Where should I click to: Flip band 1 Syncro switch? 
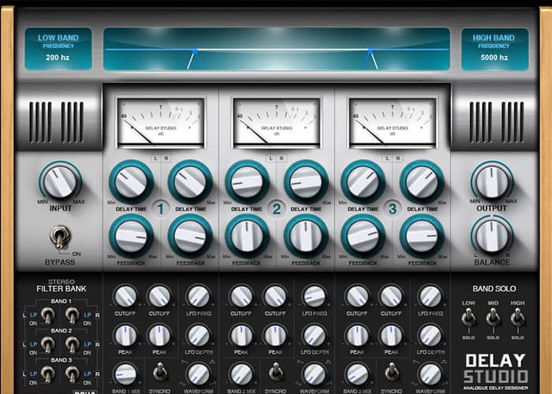tap(160, 371)
